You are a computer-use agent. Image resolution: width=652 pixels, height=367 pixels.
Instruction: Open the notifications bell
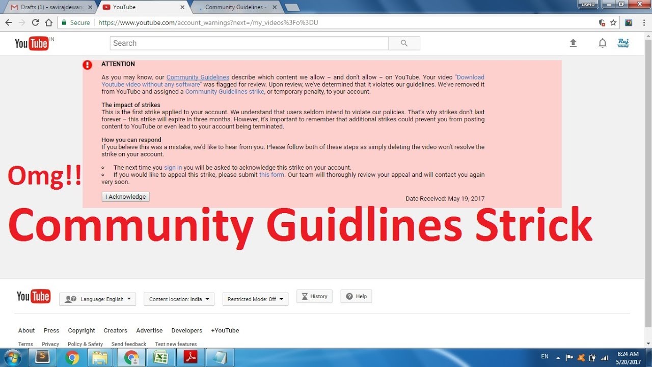tap(602, 43)
